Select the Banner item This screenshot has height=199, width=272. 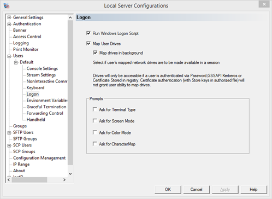(x=20, y=30)
